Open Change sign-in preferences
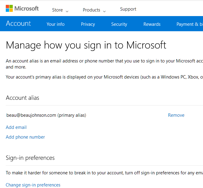The height and width of the screenshot is (188, 203). pos(33,185)
